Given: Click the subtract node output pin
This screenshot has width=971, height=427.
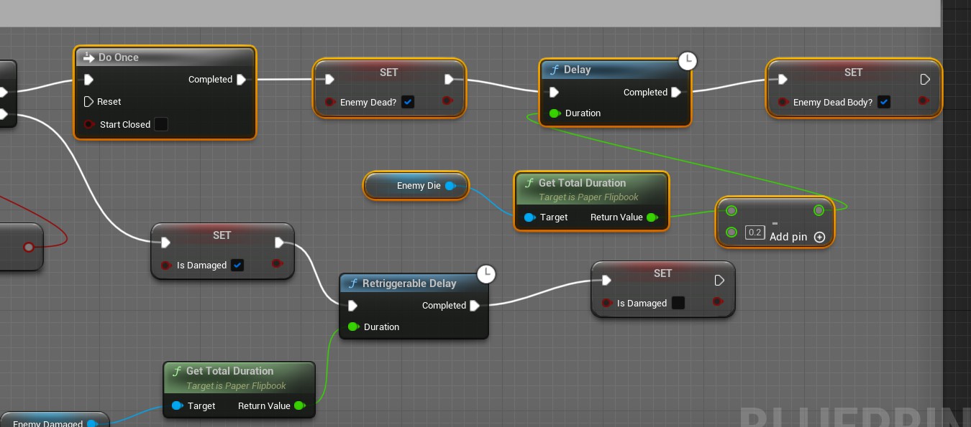Looking at the screenshot, I should (x=819, y=210).
